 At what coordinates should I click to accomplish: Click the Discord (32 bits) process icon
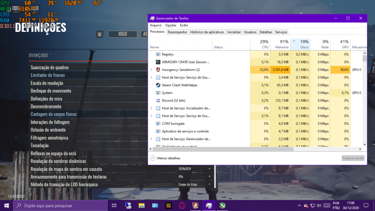pyautogui.click(x=158, y=100)
